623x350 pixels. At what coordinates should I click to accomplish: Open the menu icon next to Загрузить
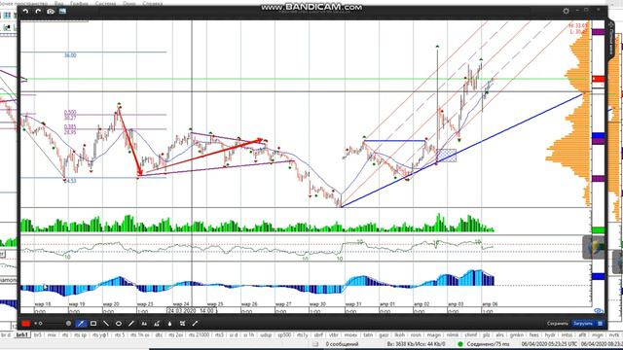600,324
